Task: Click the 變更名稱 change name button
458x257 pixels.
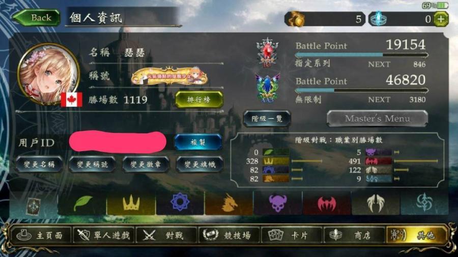Action: coord(39,164)
